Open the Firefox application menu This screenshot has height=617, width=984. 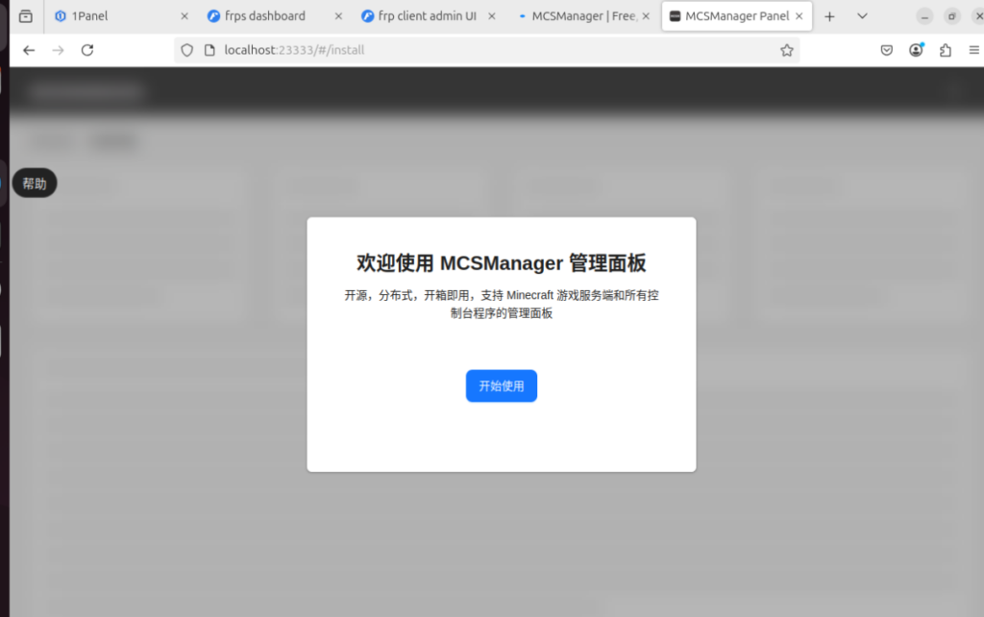(x=974, y=50)
